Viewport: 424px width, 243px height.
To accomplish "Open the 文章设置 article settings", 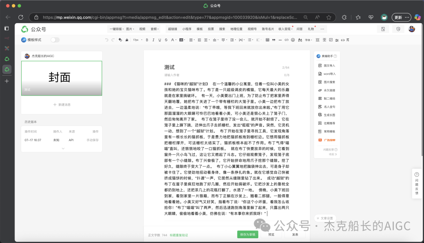I will pos(325,218).
